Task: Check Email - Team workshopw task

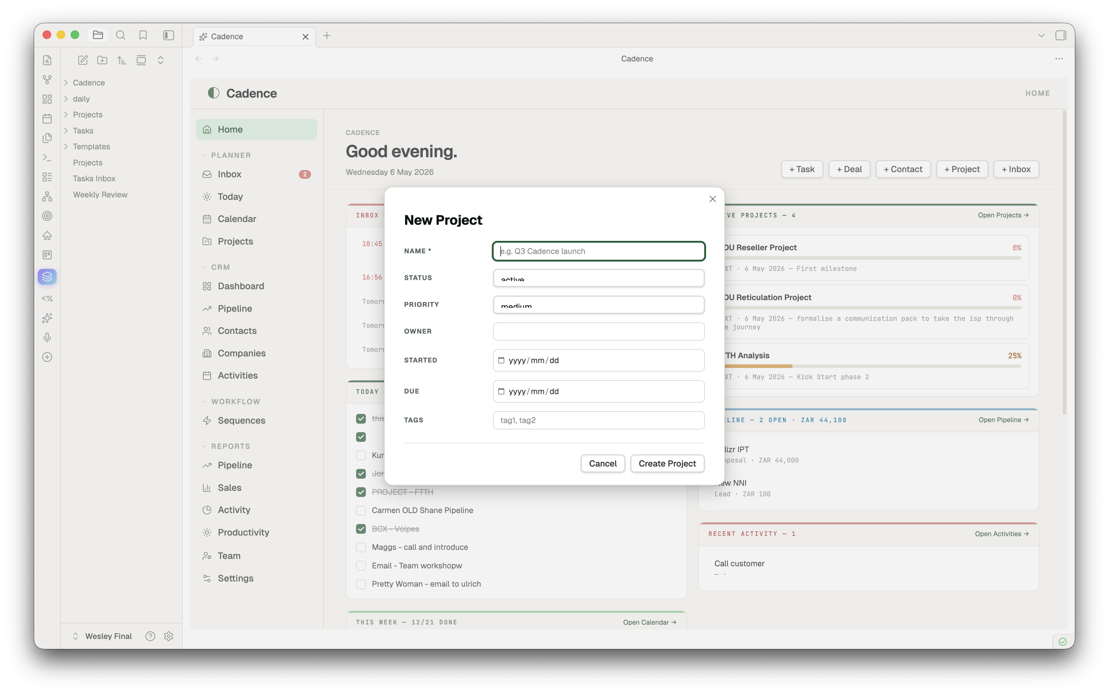Action: tap(361, 565)
